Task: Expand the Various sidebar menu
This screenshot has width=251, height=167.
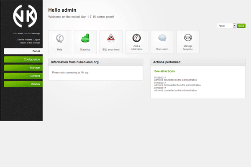Action: 23,84
